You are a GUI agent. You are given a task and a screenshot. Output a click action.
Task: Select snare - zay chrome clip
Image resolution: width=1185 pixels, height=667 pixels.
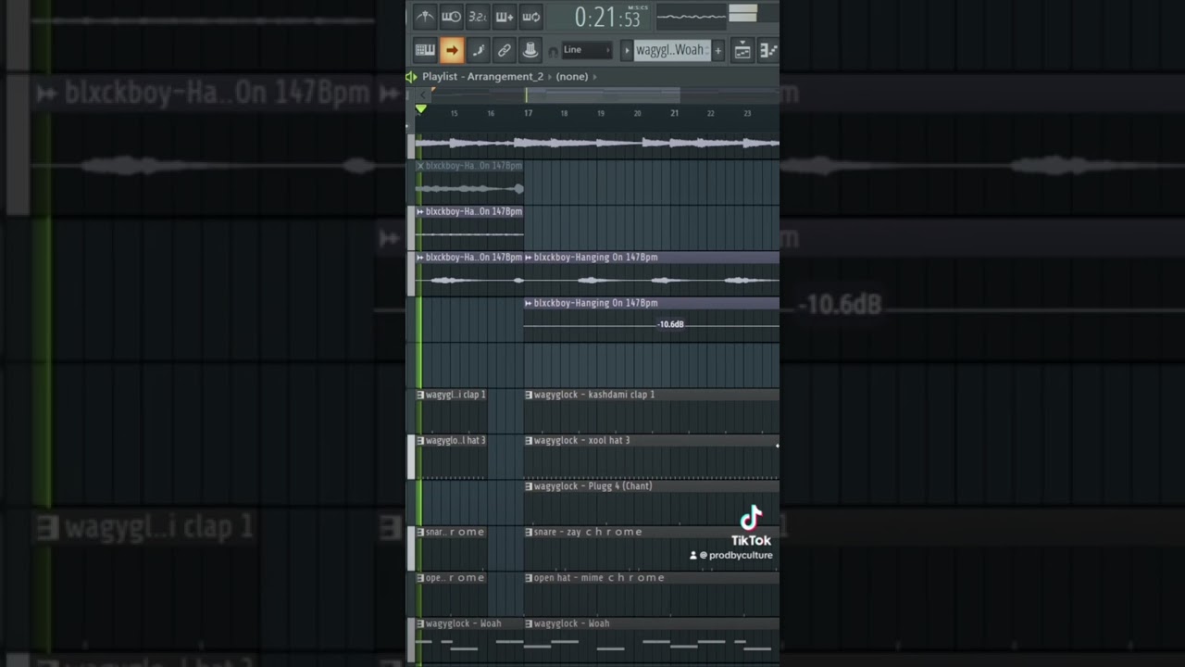tap(652, 547)
